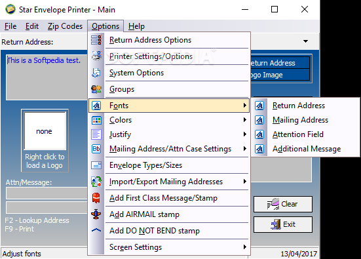Maximize the Star Envelope Printer window
The image size is (361, 259).
tap(275, 9)
